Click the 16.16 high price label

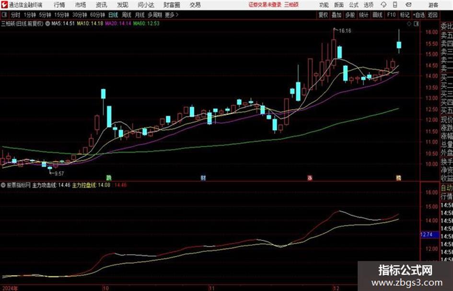(345, 31)
